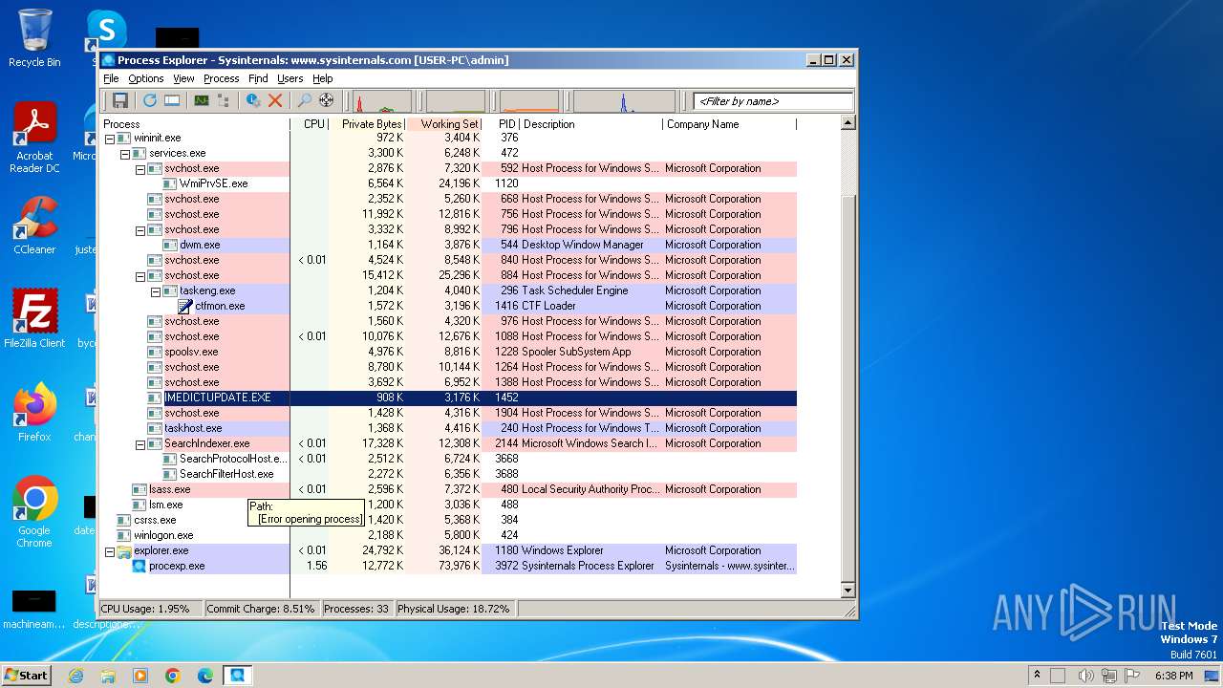Collapse svchost.exe PID 592 node
Viewport: 1223px width, 688px height.
pos(139,169)
